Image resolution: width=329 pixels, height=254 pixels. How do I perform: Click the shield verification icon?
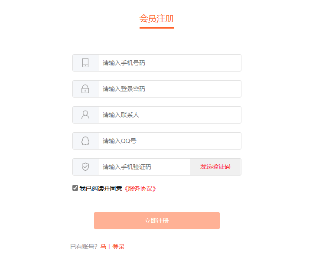85,167
